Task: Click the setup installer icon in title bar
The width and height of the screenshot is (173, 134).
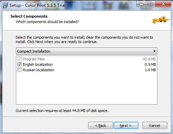Action: tap(5, 5)
